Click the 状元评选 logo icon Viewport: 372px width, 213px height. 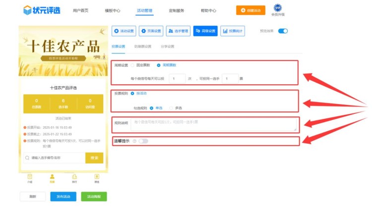pyautogui.click(x=28, y=10)
